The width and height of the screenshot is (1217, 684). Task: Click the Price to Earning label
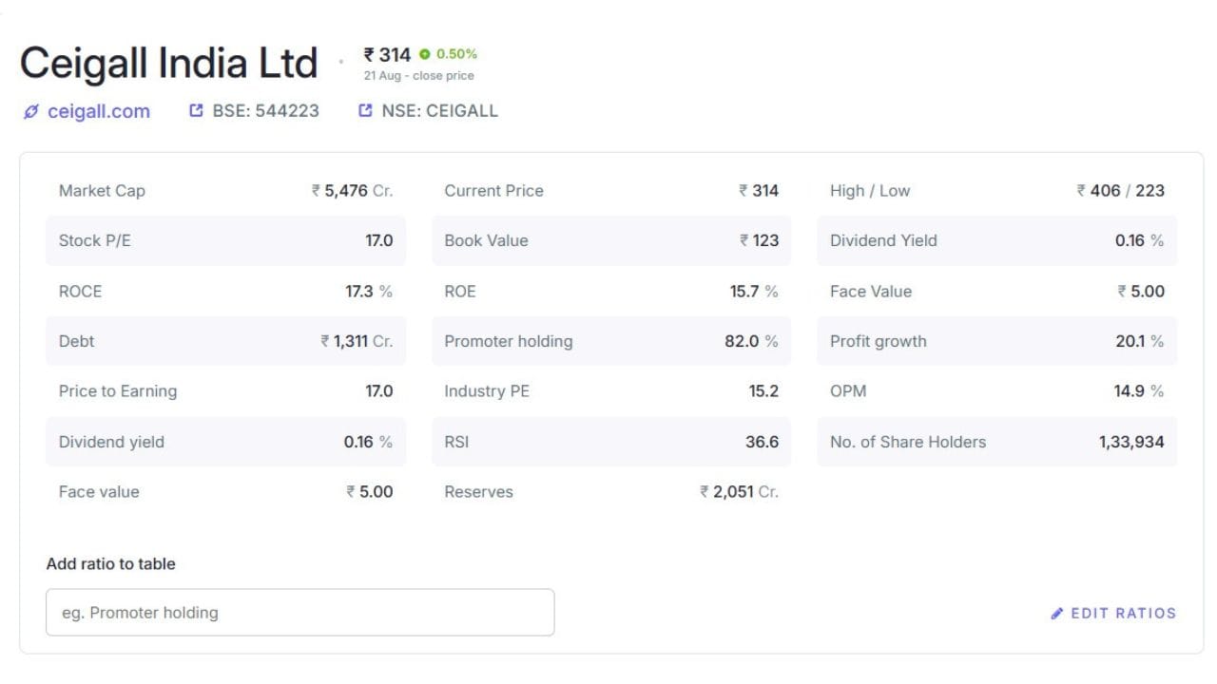[x=118, y=391]
